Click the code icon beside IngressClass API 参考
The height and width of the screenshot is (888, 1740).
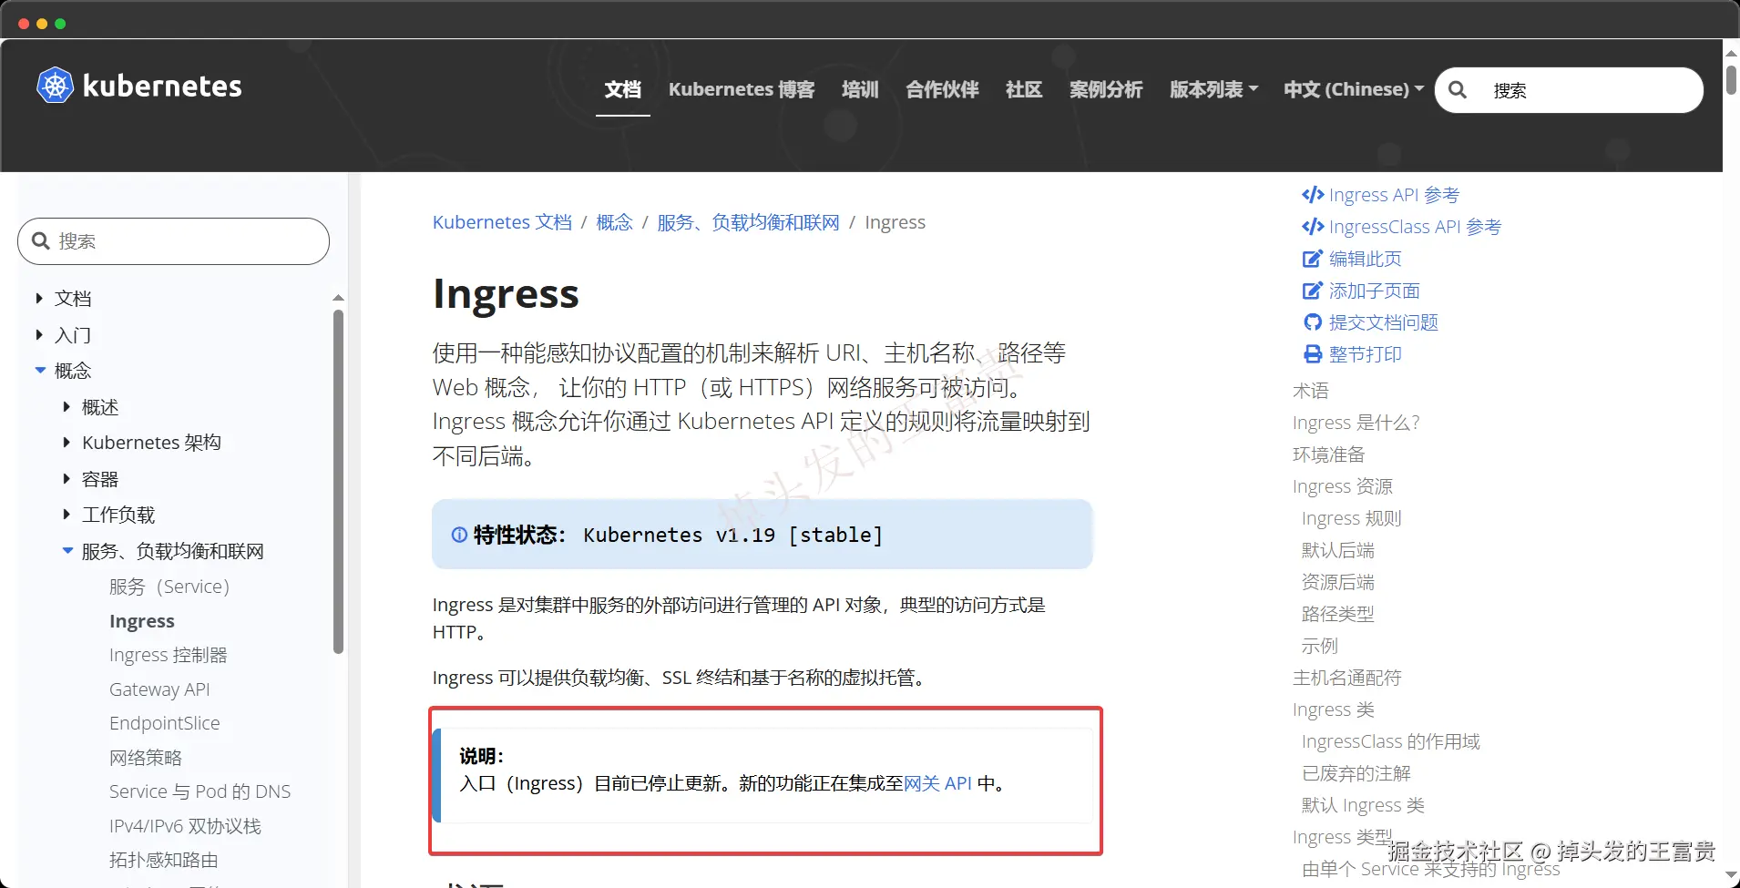pos(1312,227)
